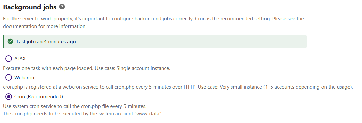Click "documentation for more information" text
Screen dimensions: 362x123
(45, 26)
